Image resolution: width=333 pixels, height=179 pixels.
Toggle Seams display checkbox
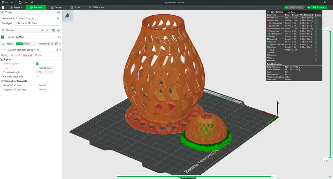coord(316,60)
